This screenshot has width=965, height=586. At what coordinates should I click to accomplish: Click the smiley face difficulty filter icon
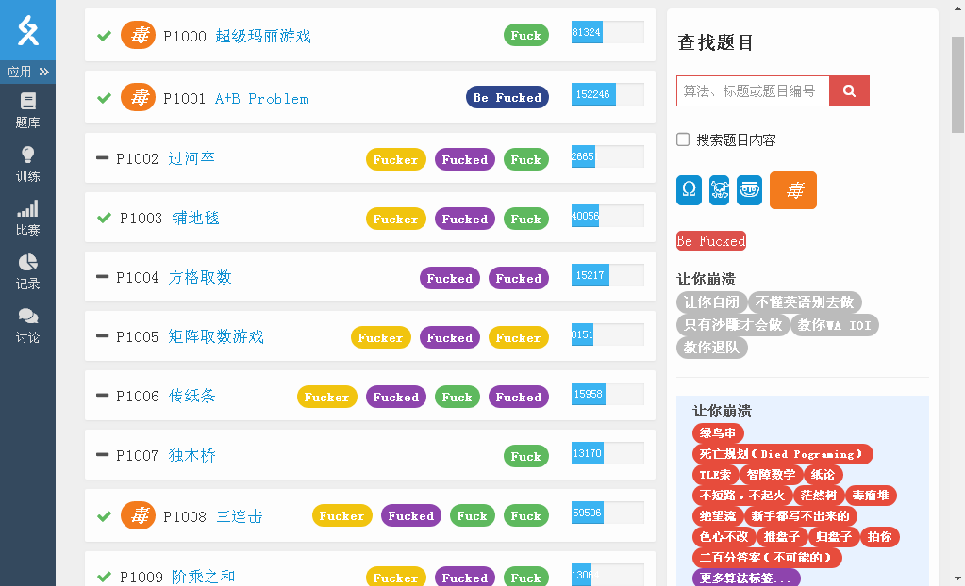click(749, 189)
